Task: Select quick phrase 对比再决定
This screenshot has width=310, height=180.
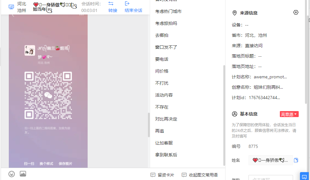Action: (x=166, y=119)
